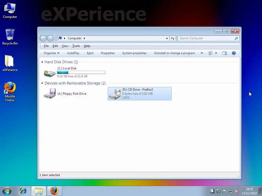Viewport: 262px width, 196px height.
Task: Click the window resize grip corner
Action: pos(238,176)
